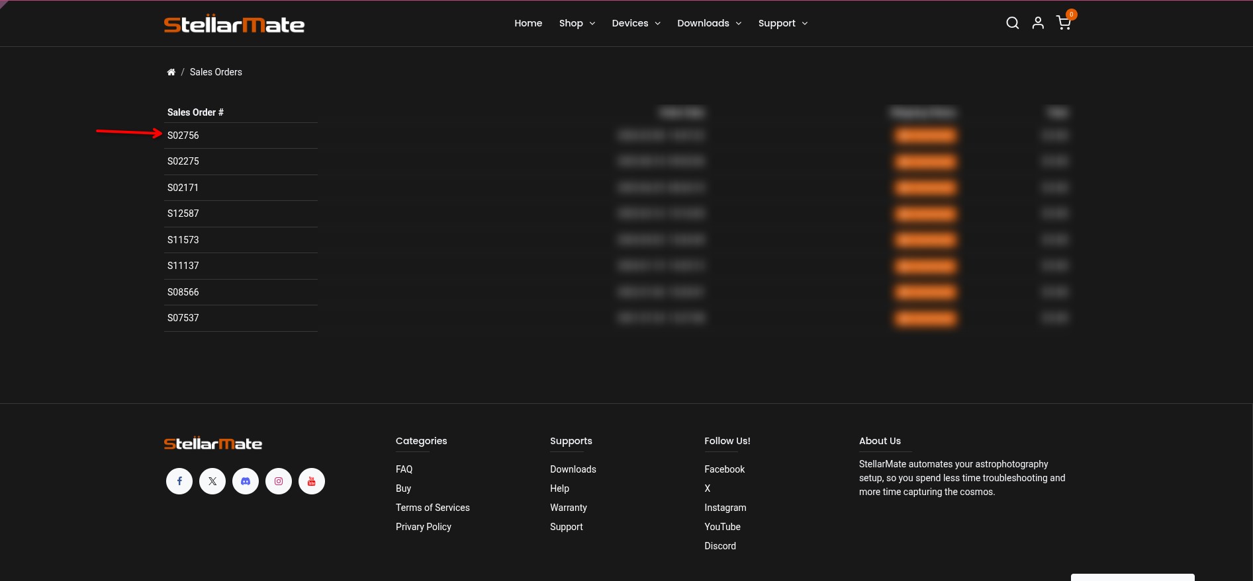Click the Sales Order # column header

click(x=195, y=112)
